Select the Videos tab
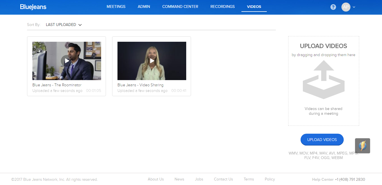Image resolution: width=382 pixels, height=185 pixels. click(254, 6)
